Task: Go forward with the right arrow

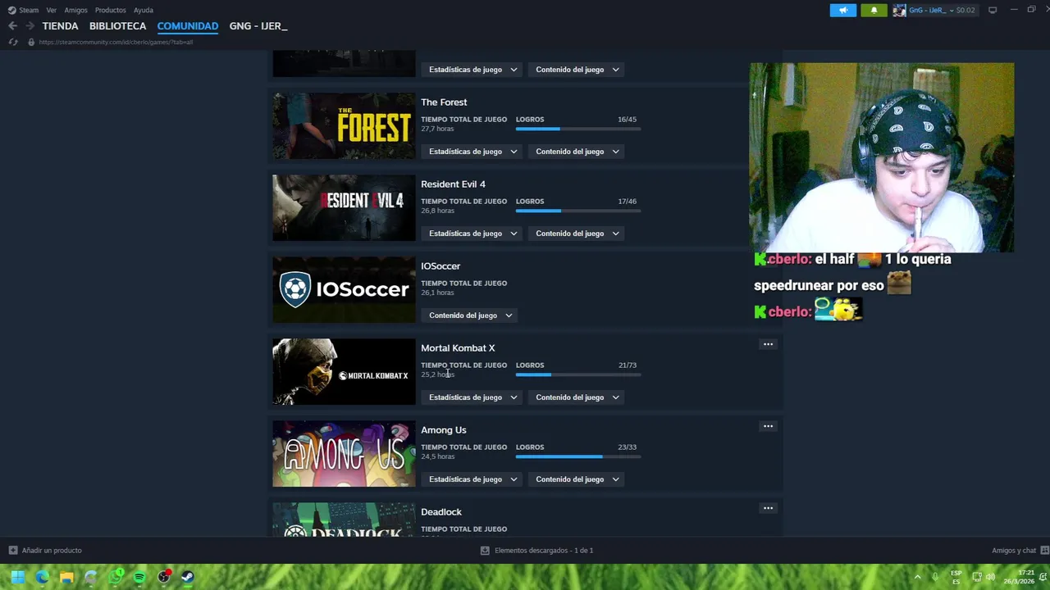Action: click(30, 26)
